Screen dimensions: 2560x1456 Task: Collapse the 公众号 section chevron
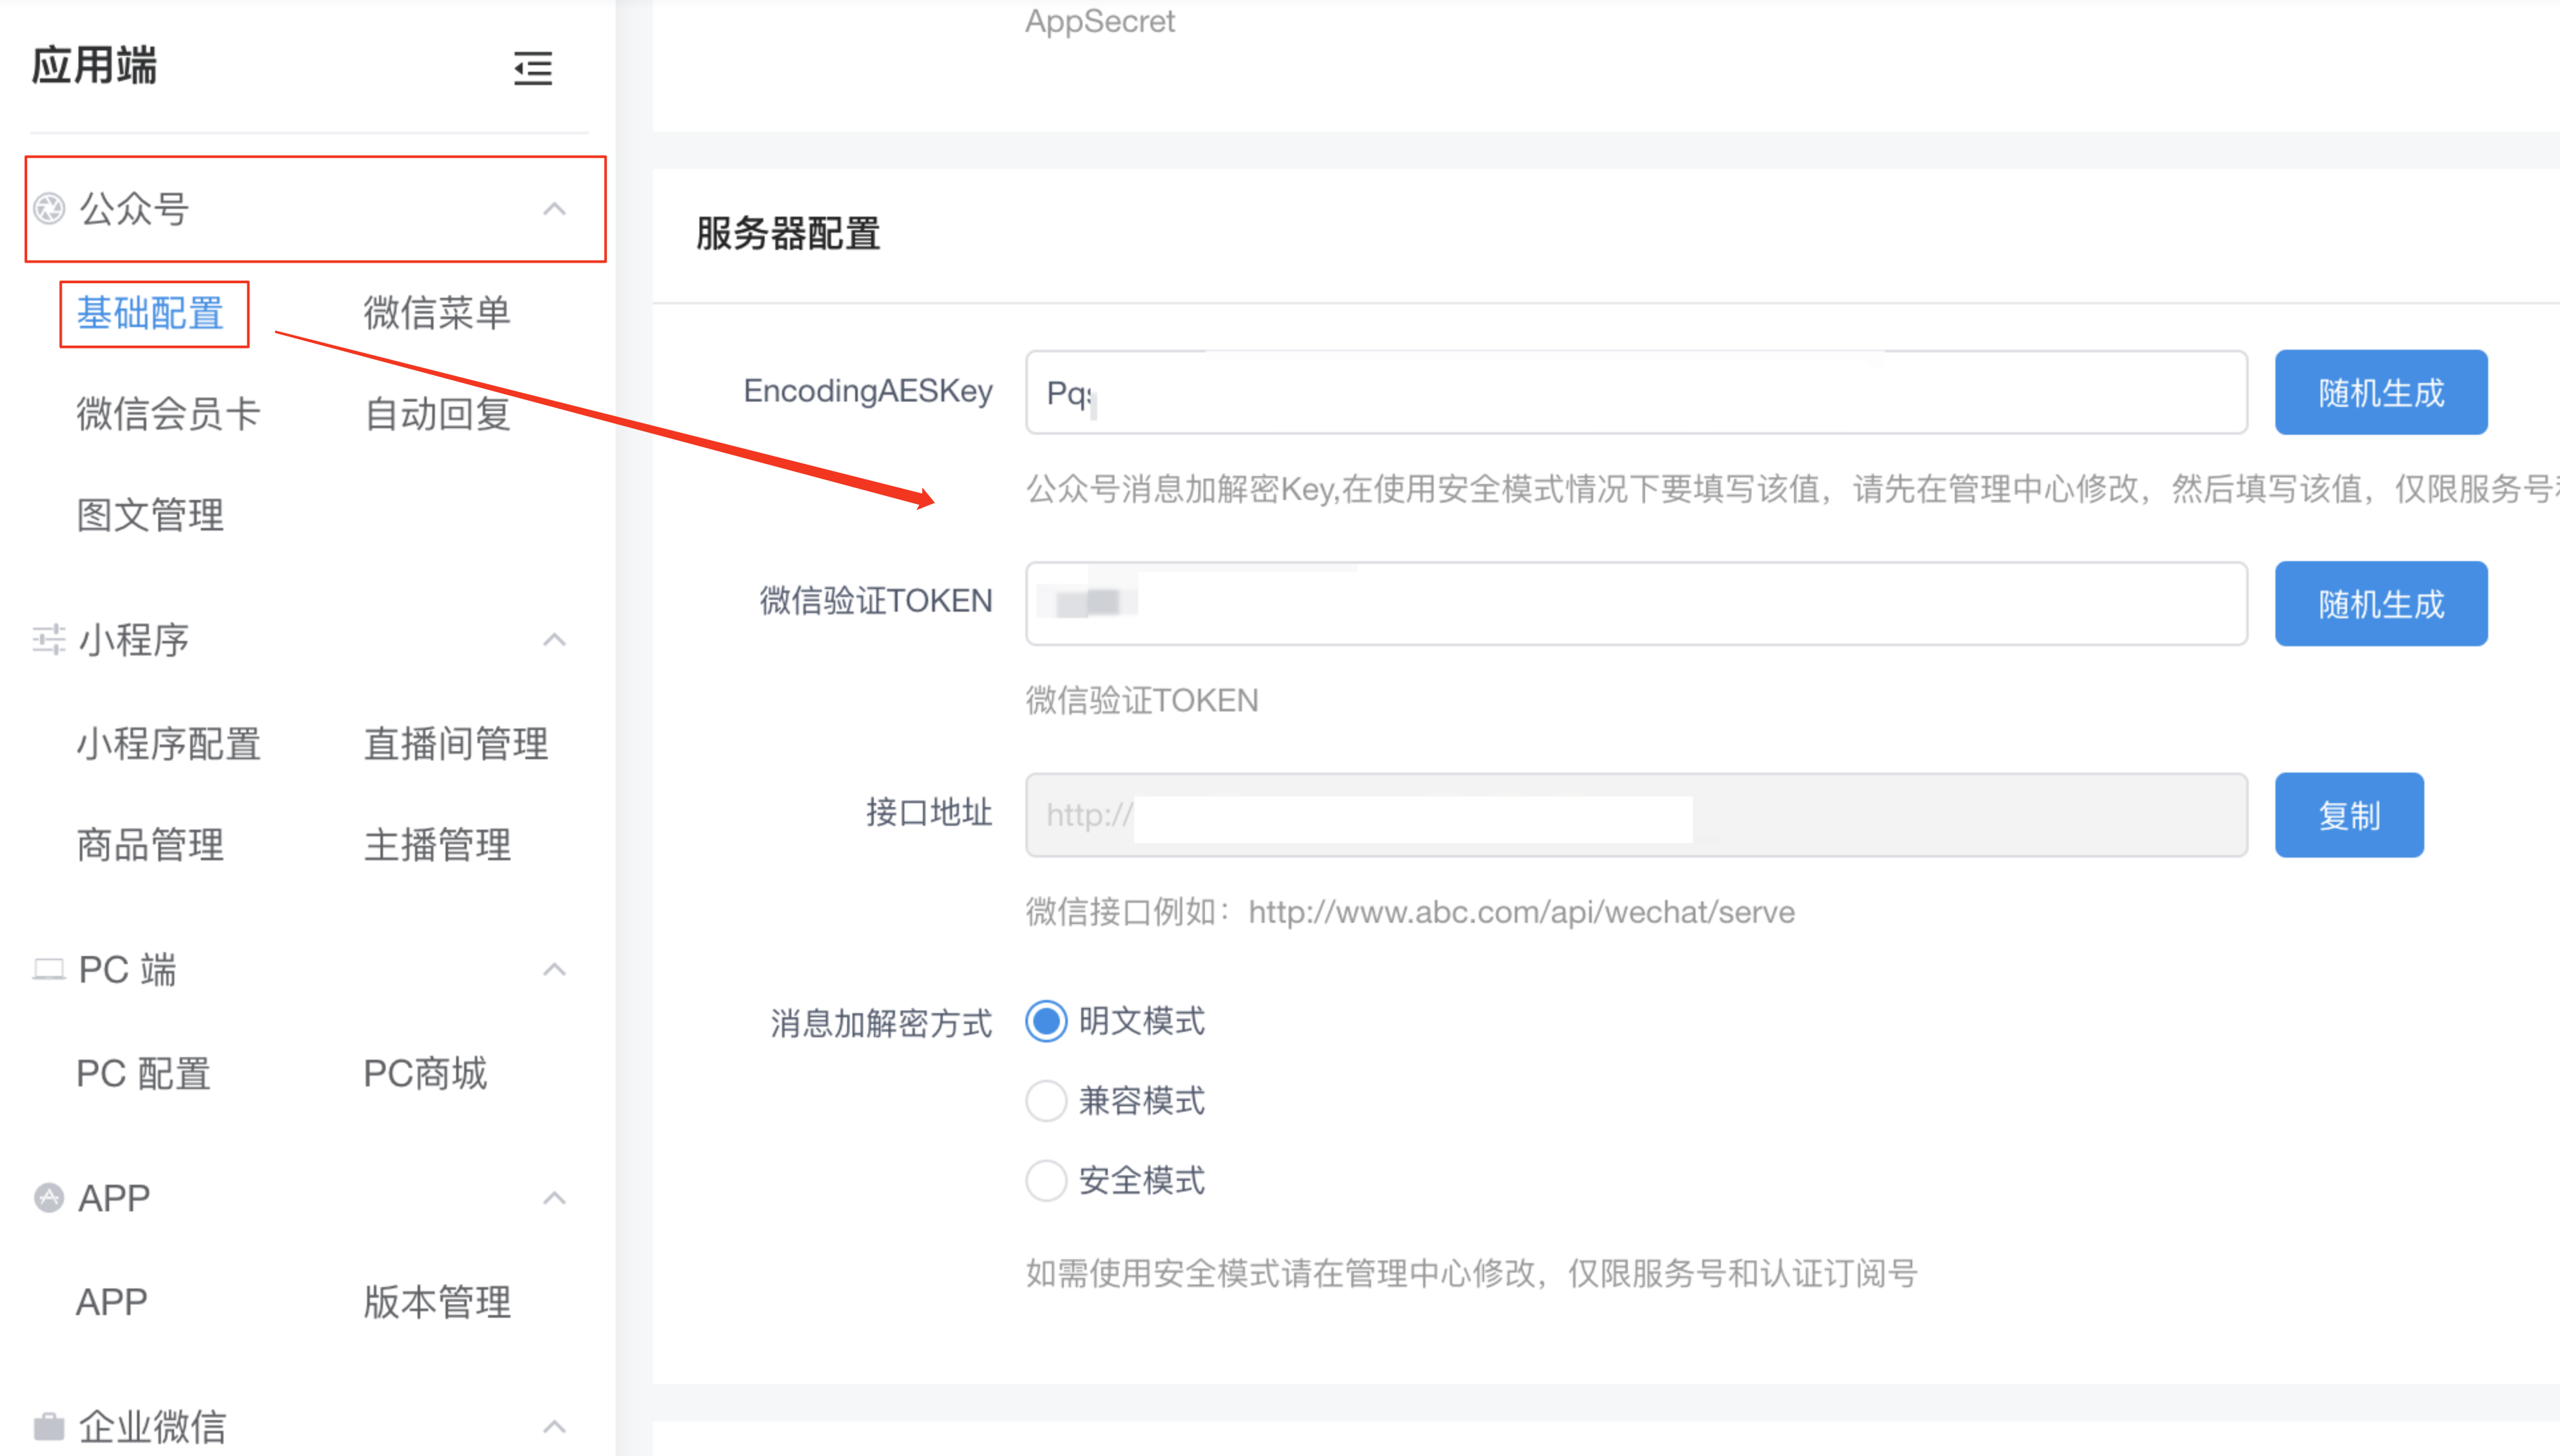pos(554,209)
